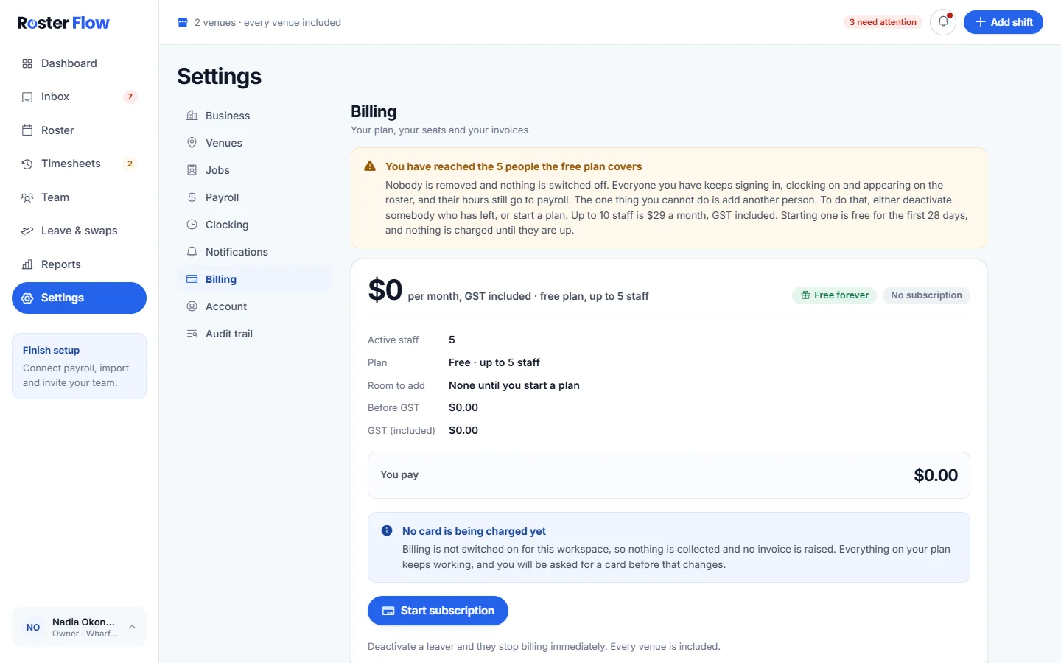Go to Timesheets in the sidebar
This screenshot has width=1061, height=663.
pos(79,164)
